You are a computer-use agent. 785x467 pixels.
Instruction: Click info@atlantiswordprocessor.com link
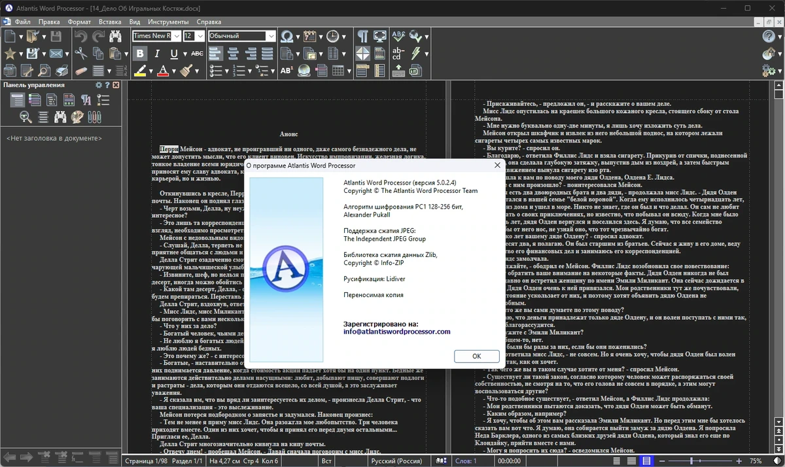[397, 332]
